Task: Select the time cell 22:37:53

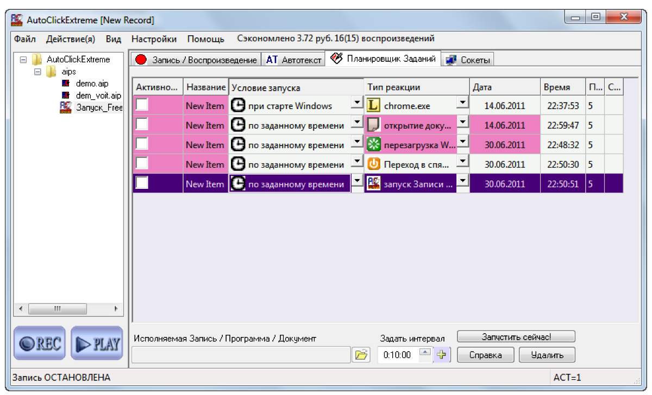Action: 563,106
